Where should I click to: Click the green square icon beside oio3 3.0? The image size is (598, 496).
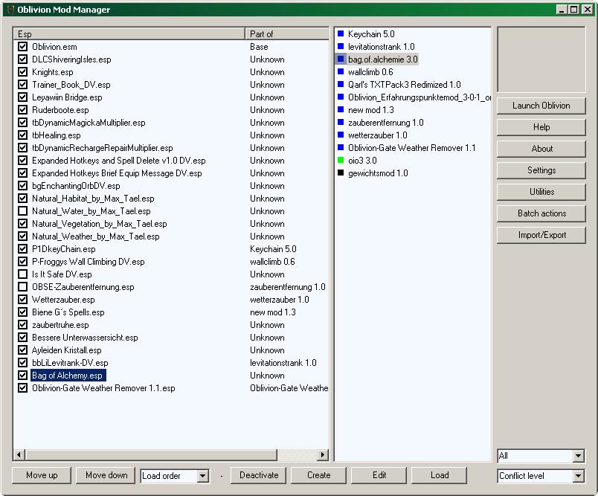[x=341, y=161]
